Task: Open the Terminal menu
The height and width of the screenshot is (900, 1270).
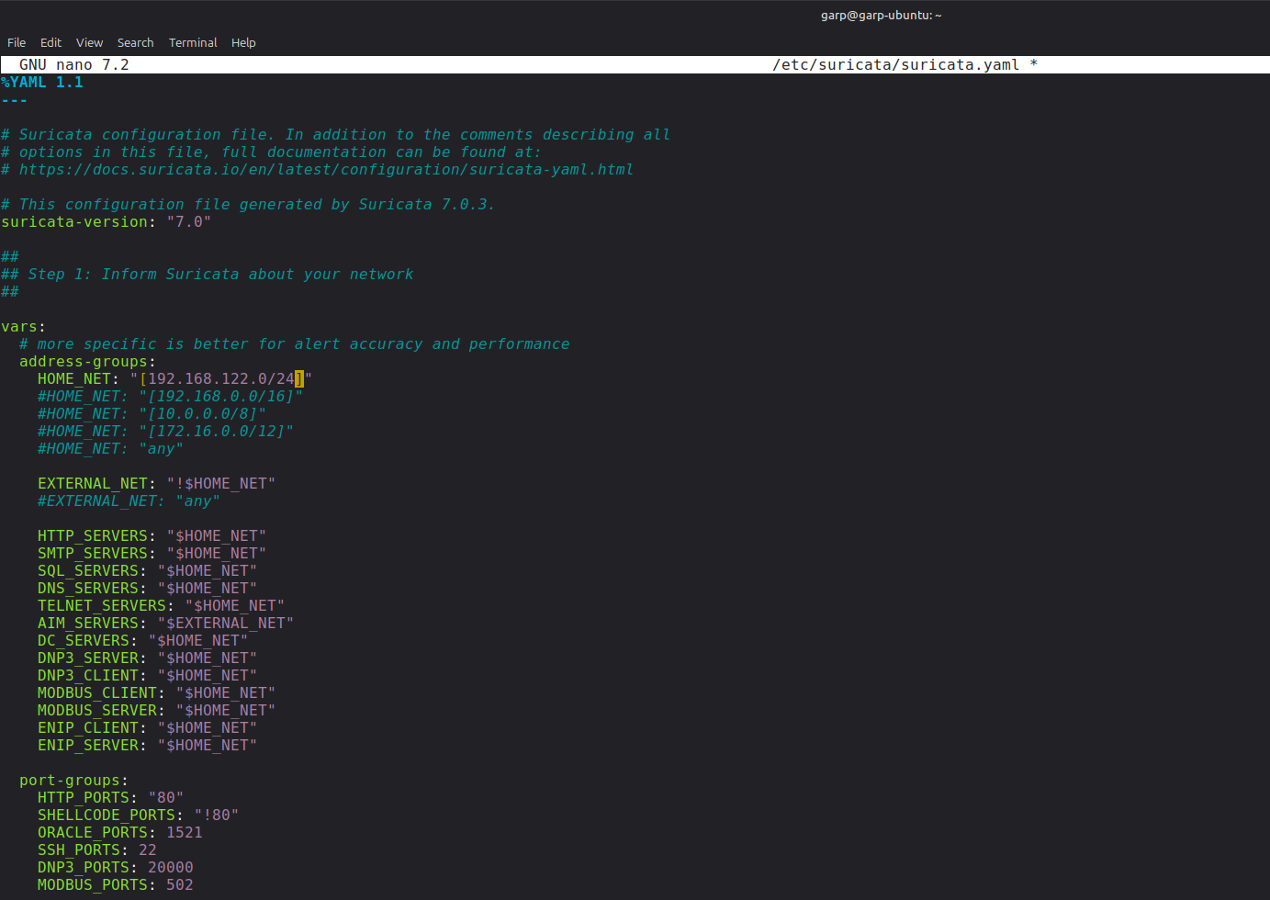Action: tap(193, 42)
